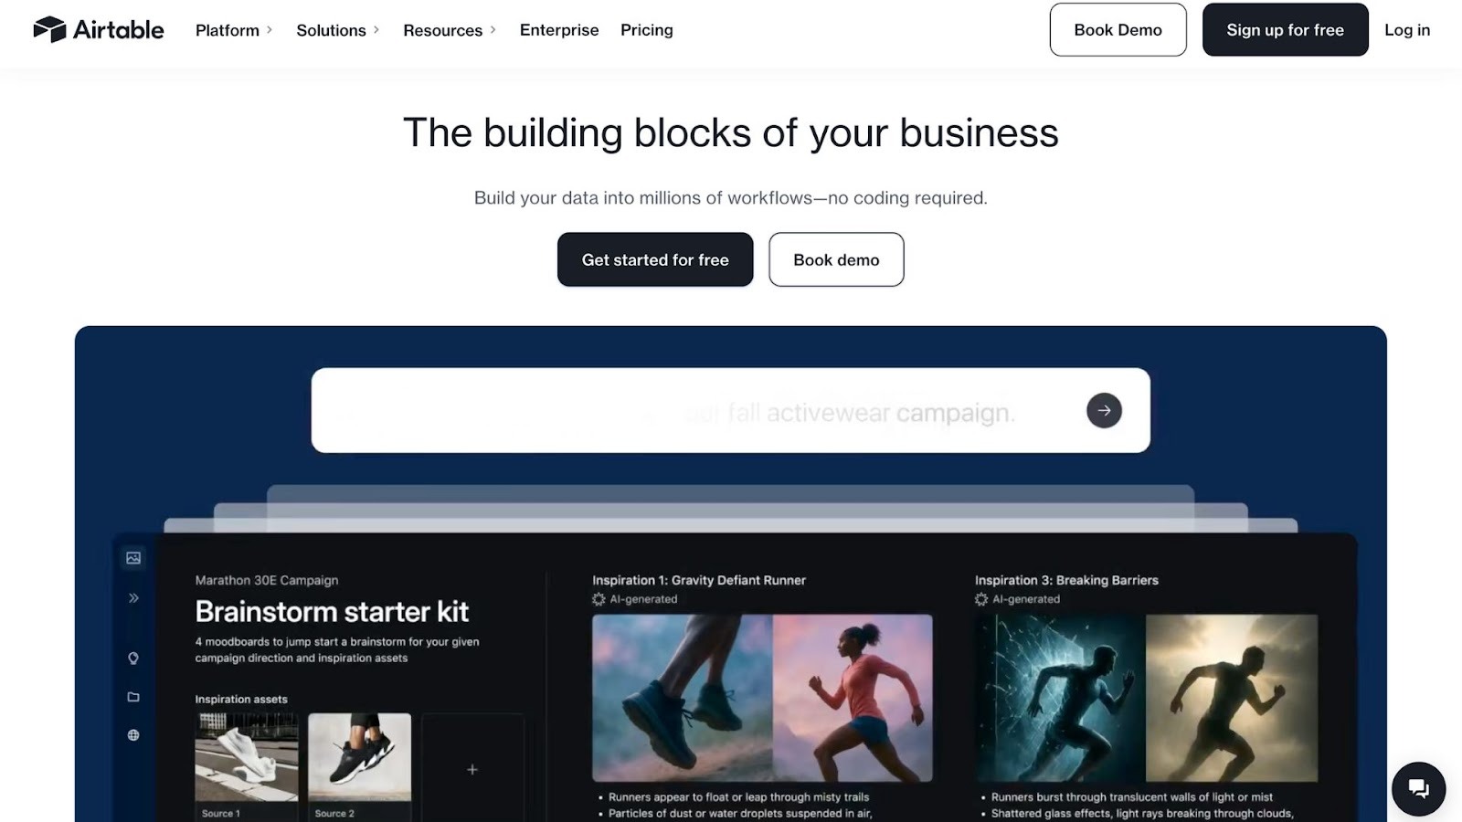Select the Source 1 sneaker thumbnail
This screenshot has height=822, width=1462.
pos(247,767)
